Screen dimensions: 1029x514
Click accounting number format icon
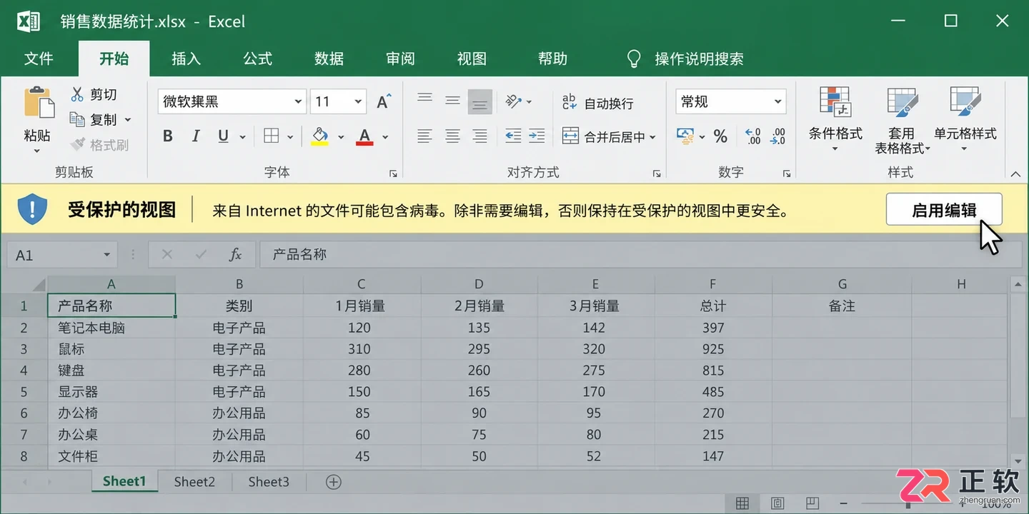pos(685,136)
